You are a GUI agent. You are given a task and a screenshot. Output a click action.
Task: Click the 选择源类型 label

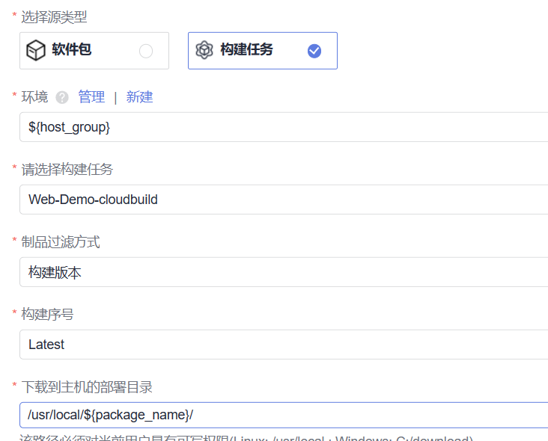coord(54,17)
